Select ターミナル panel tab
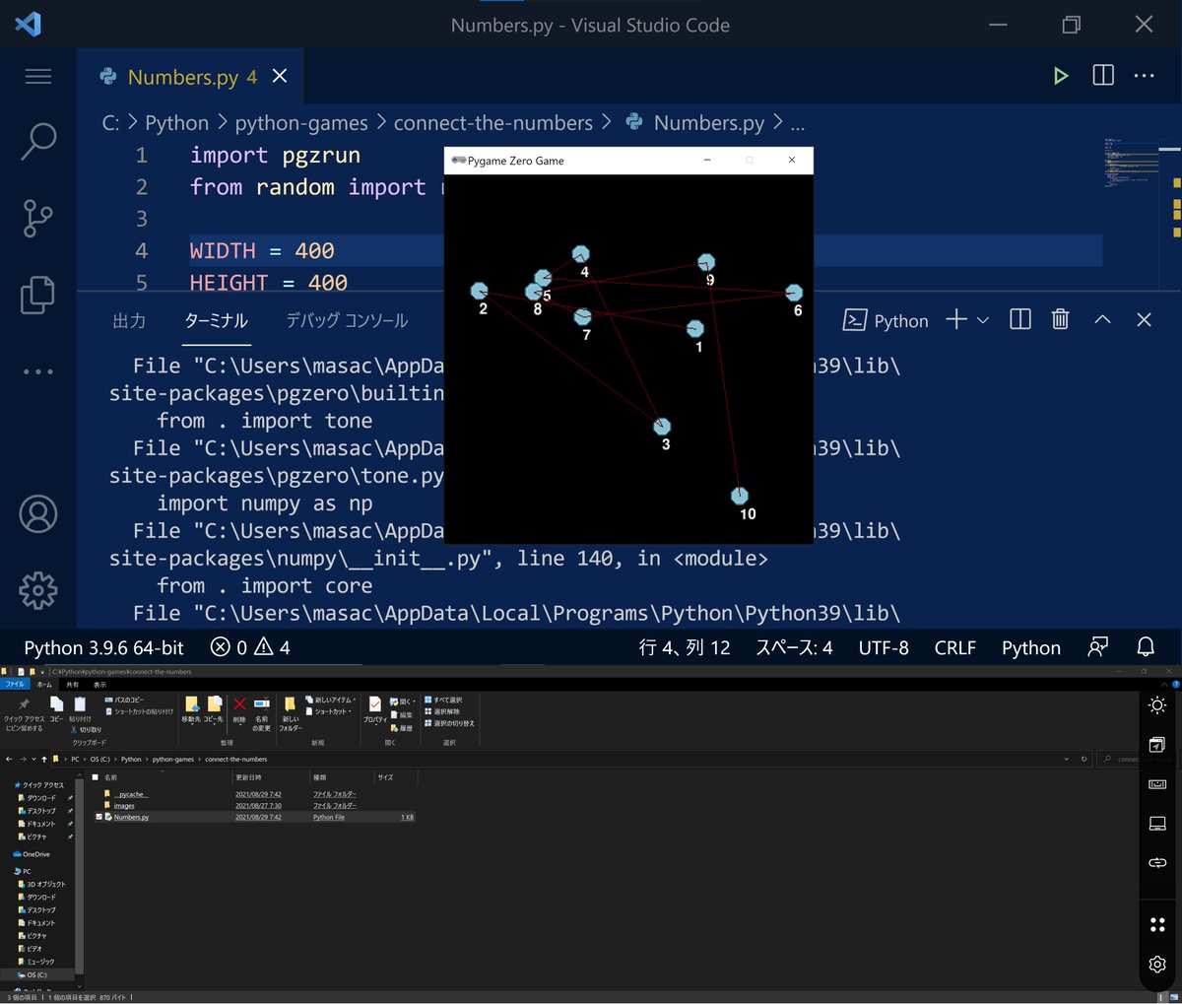Image resolution: width=1182 pixels, height=1004 pixels. click(x=217, y=320)
